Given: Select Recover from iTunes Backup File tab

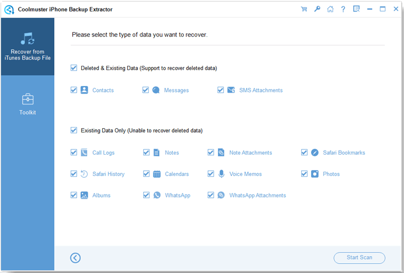Looking at the screenshot, I should [28, 47].
